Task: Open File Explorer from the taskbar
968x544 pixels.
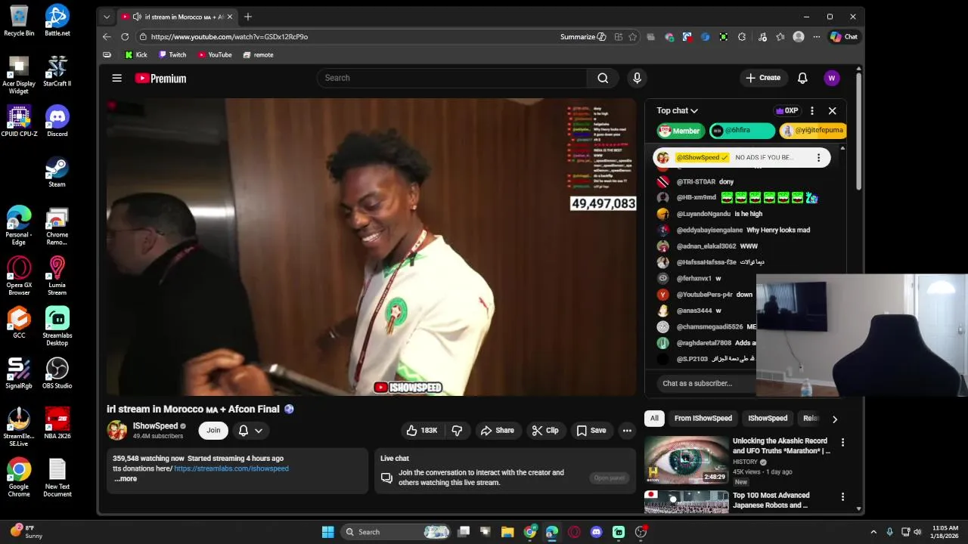Action: [x=507, y=532]
